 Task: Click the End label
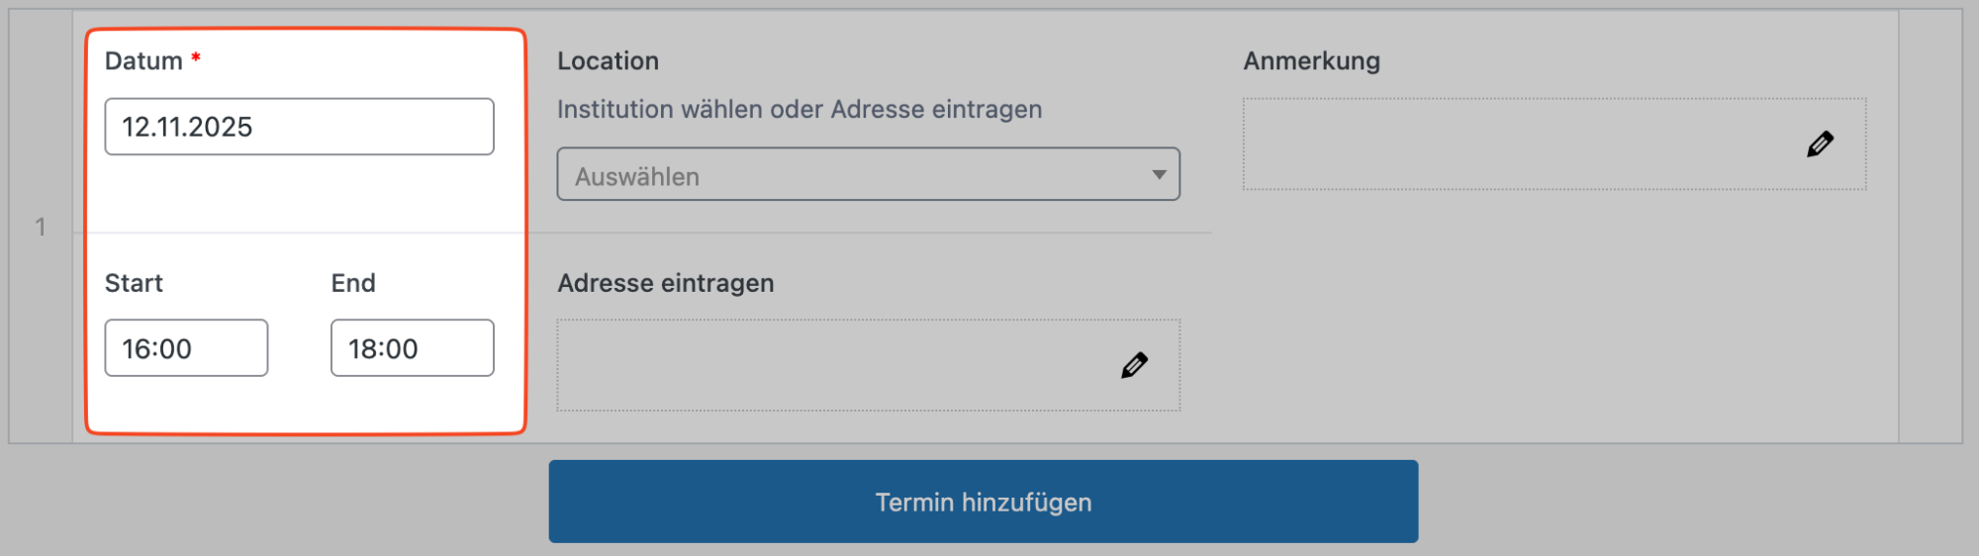pyautogui.click(x=353, y=283)
